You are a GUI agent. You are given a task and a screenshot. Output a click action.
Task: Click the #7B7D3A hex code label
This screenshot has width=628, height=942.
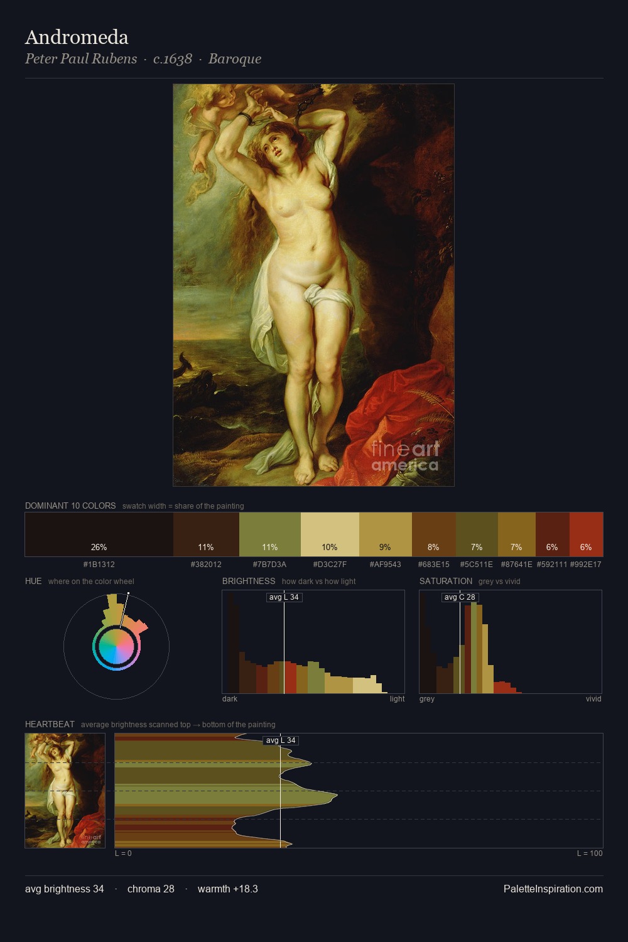click(x=270, y=565)
